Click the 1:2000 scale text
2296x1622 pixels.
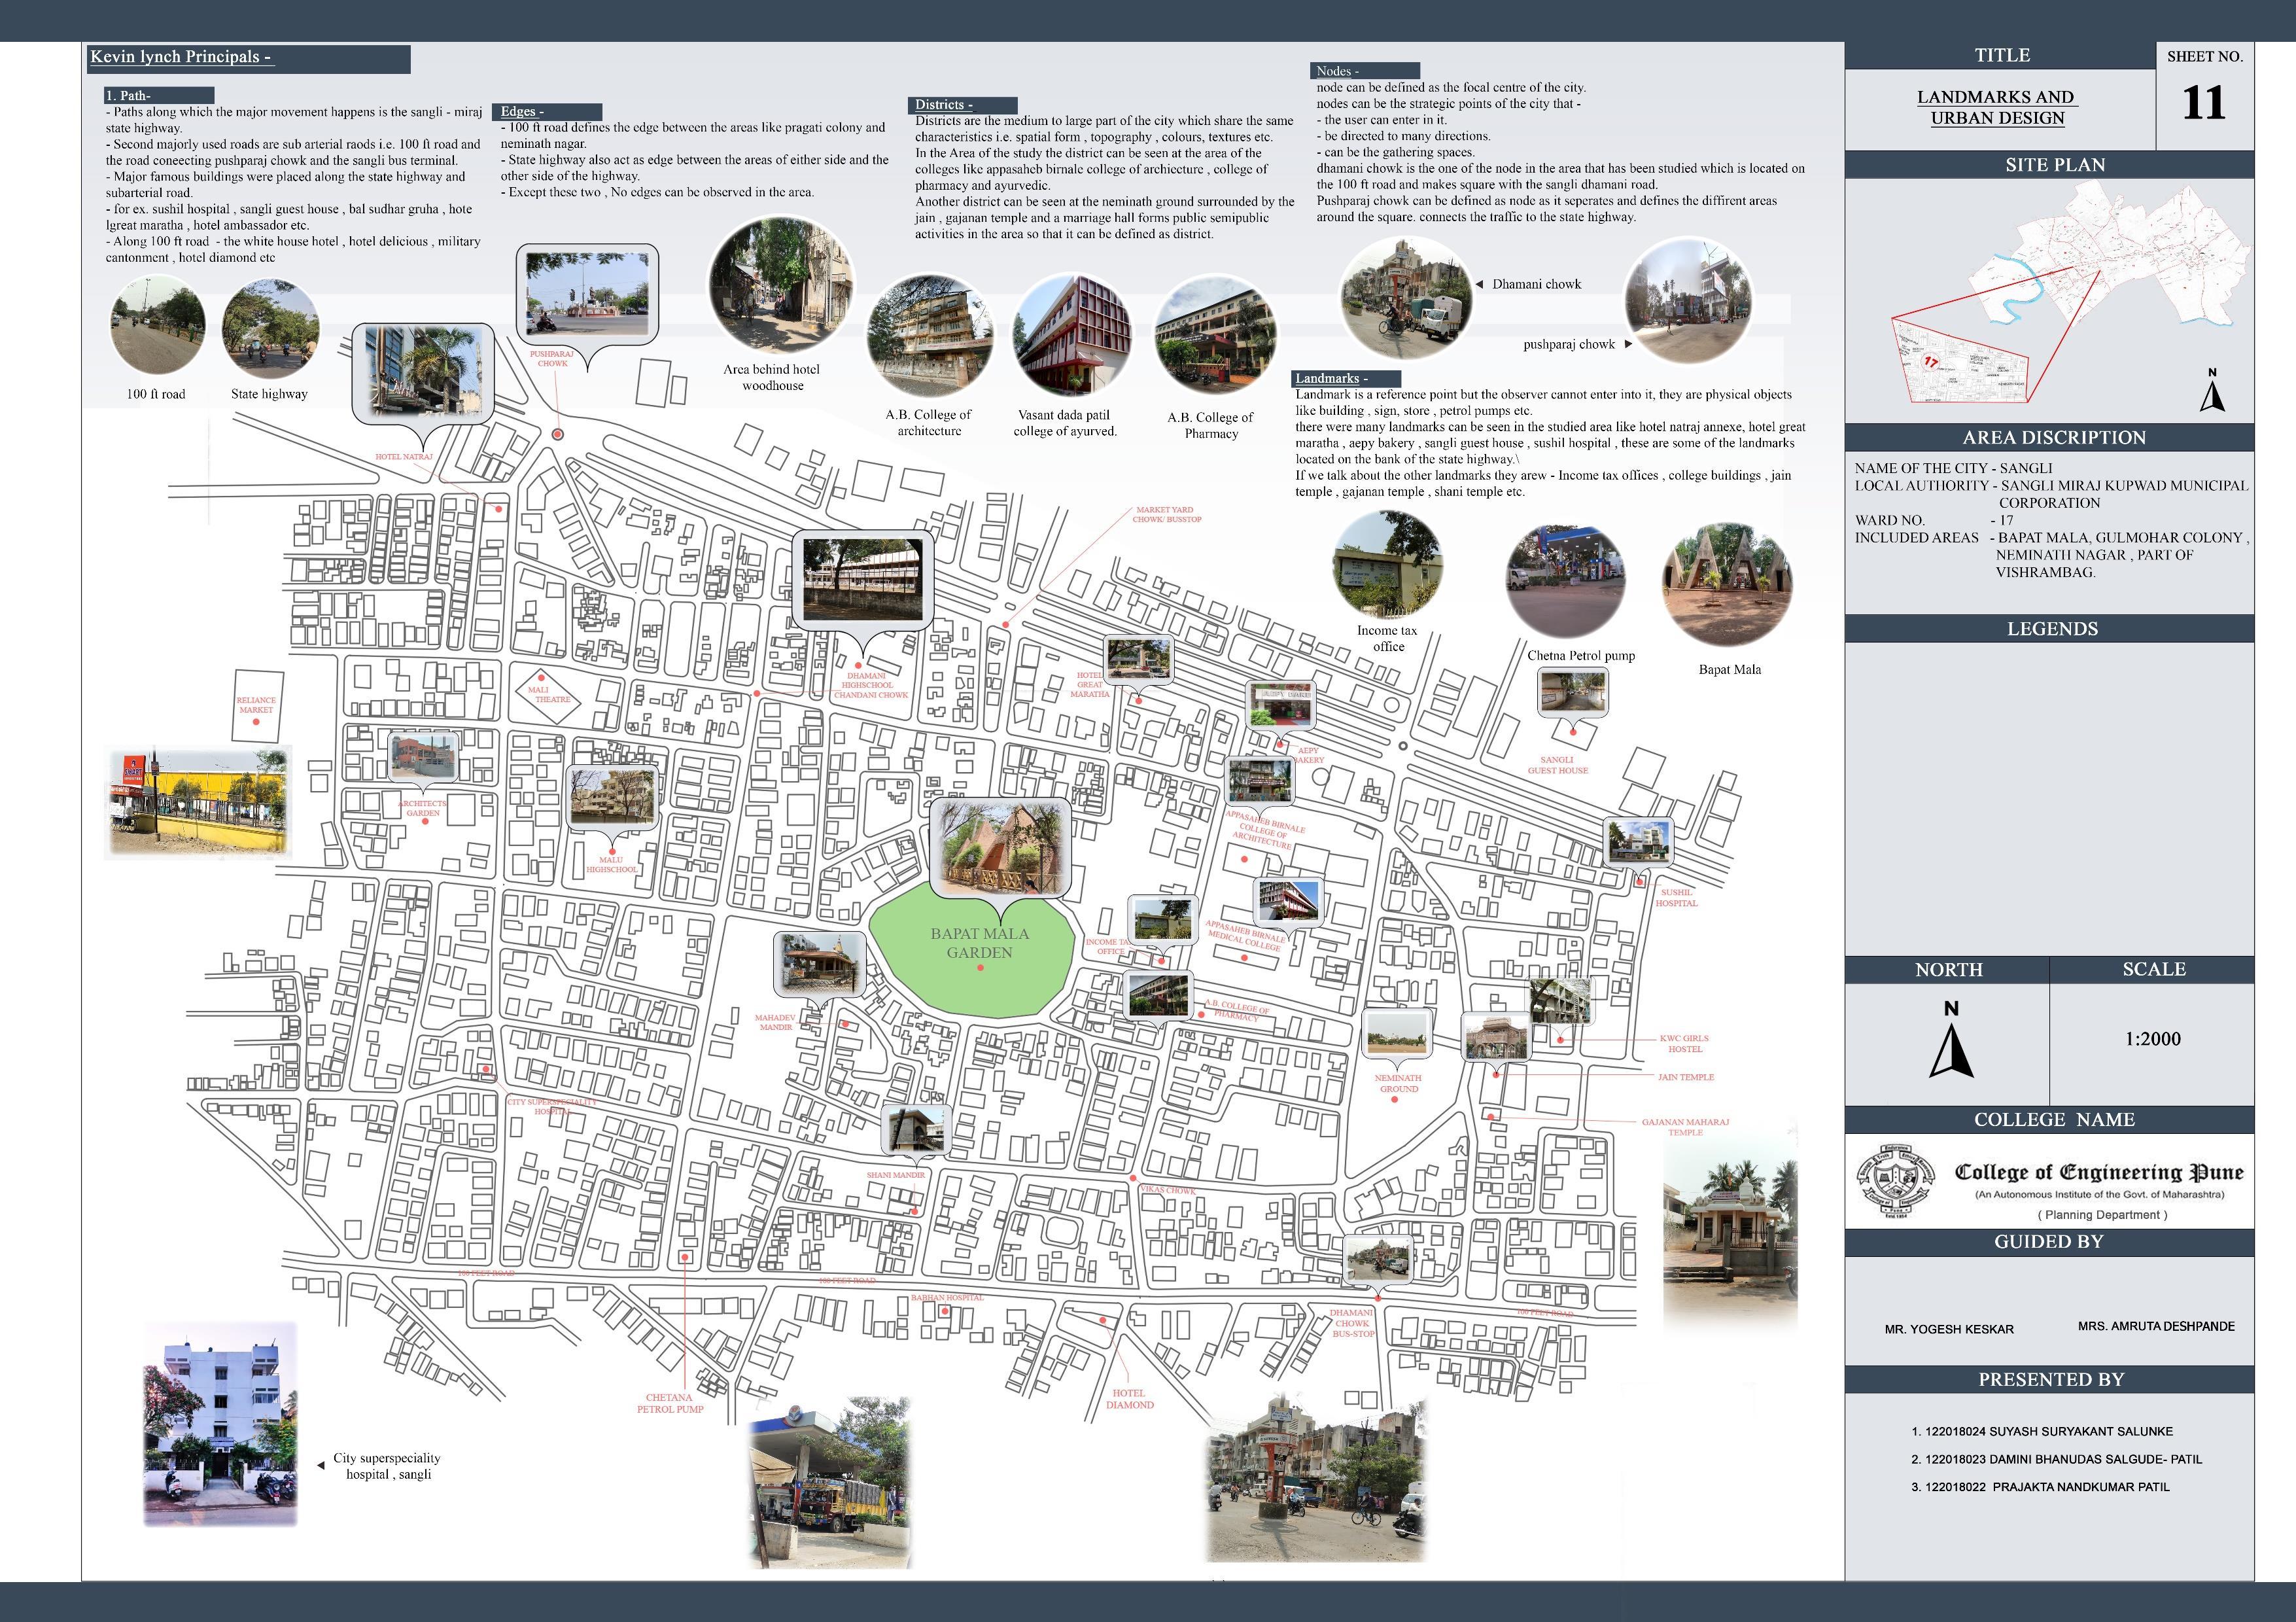tap(2152, 1039)
